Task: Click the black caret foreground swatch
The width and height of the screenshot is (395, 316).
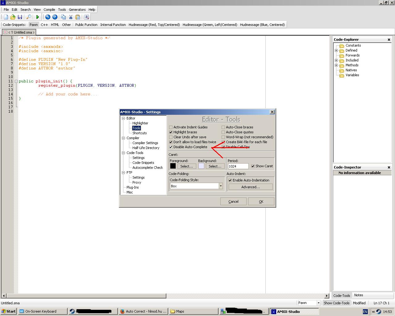Action: click(x=173, y=166)
